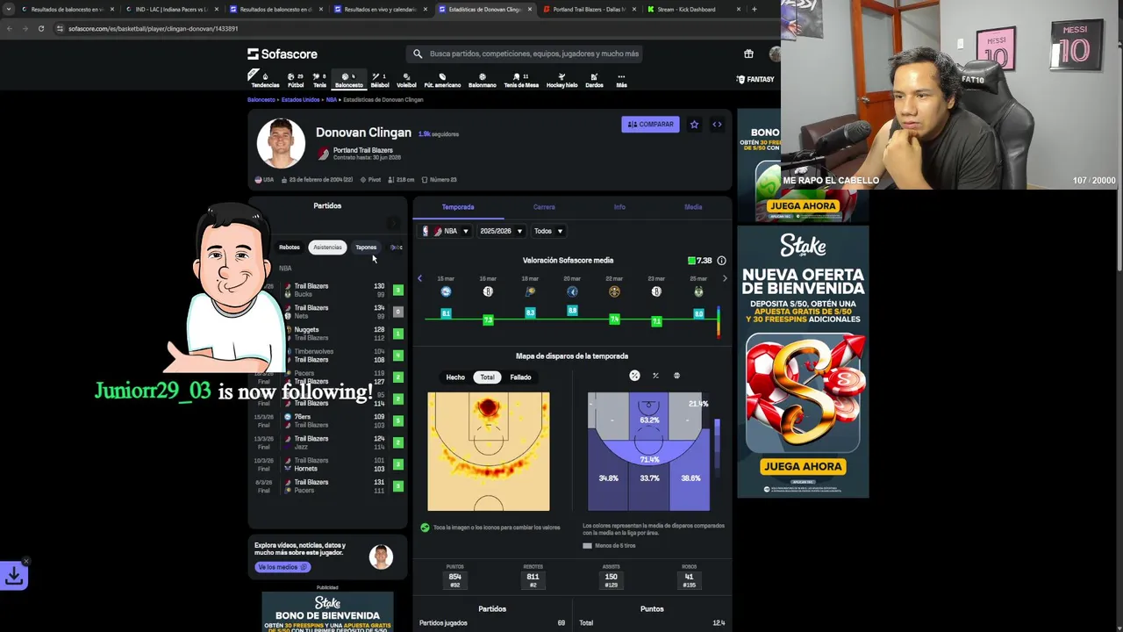Switch to the Info tab
Screen dimensions: 1123x632
tap(619, 207)
